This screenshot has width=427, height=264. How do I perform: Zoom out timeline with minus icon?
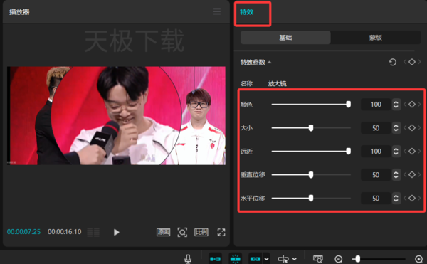coord(339,259)
